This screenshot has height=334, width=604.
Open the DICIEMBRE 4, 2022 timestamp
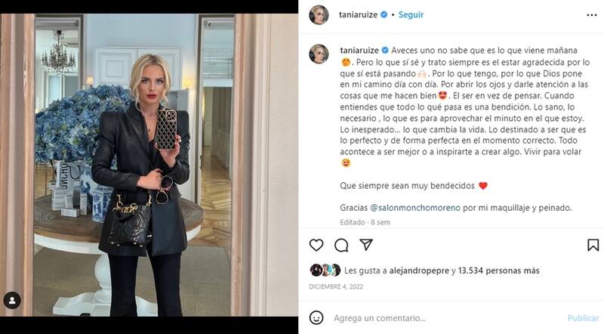336,286
